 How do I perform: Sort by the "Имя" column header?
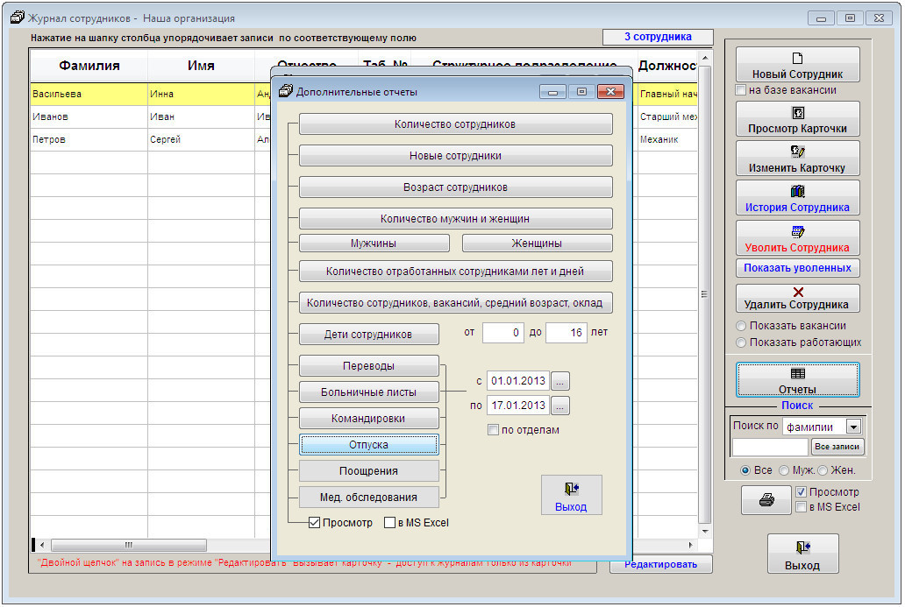(201, 66)
